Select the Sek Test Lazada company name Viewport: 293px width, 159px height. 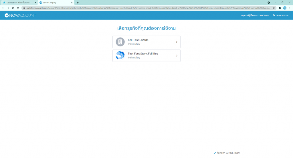click(138, 40)
